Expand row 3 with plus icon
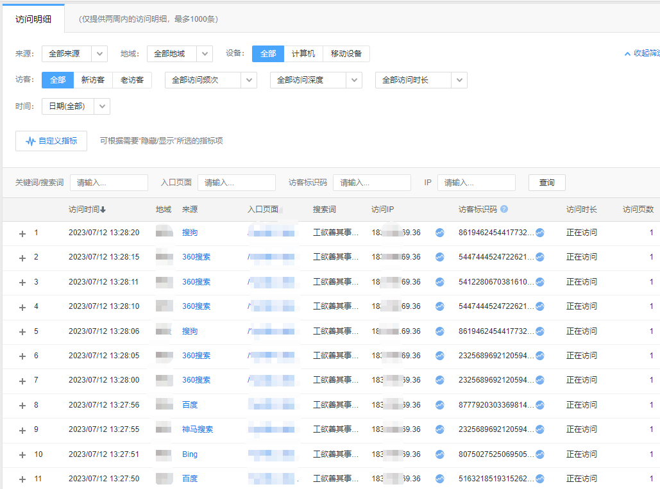Screen dimensions: 660x489 pos(22,283)
